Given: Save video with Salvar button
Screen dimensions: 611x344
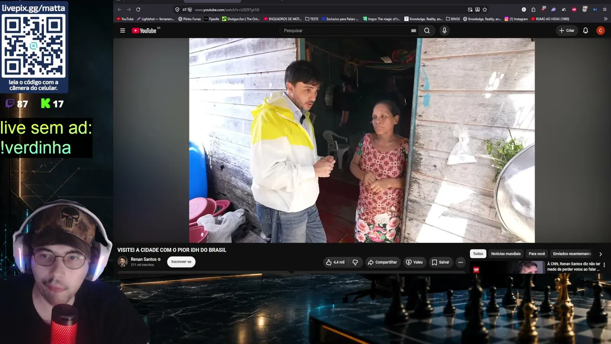Looking at the screenshot, I should pyautogui.click(x=441, y=262).
